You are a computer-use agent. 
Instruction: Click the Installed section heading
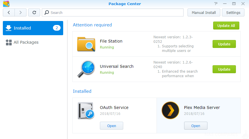click(x=82, y=91)
